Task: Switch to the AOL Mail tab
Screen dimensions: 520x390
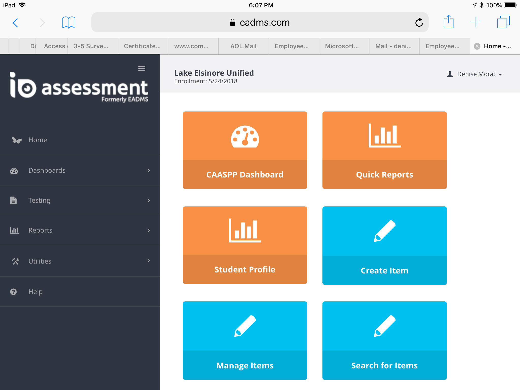Action: coord(243,46)
